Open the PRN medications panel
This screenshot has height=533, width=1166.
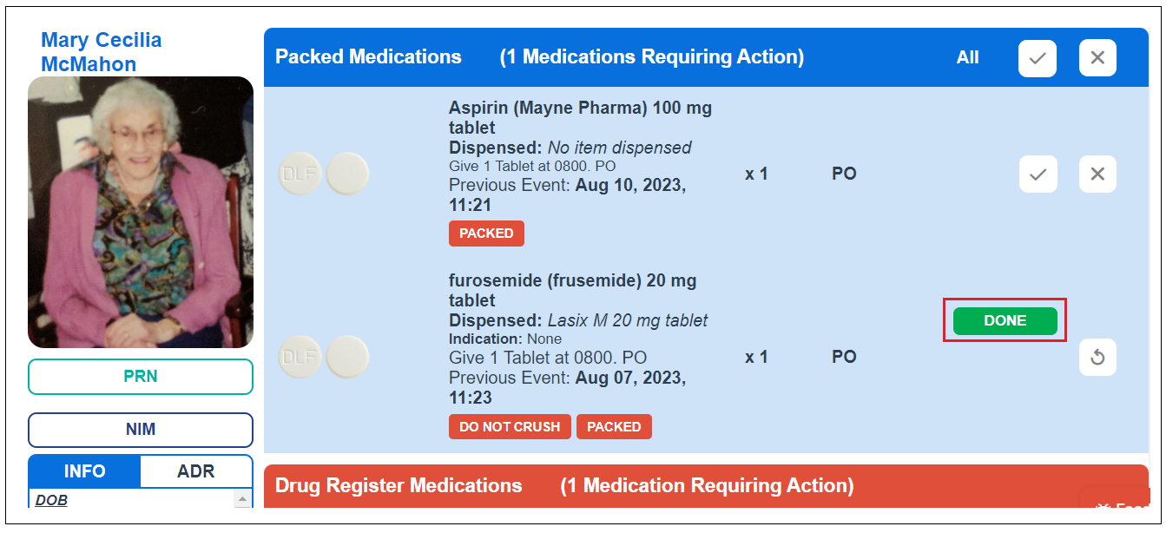click(140, 376)
